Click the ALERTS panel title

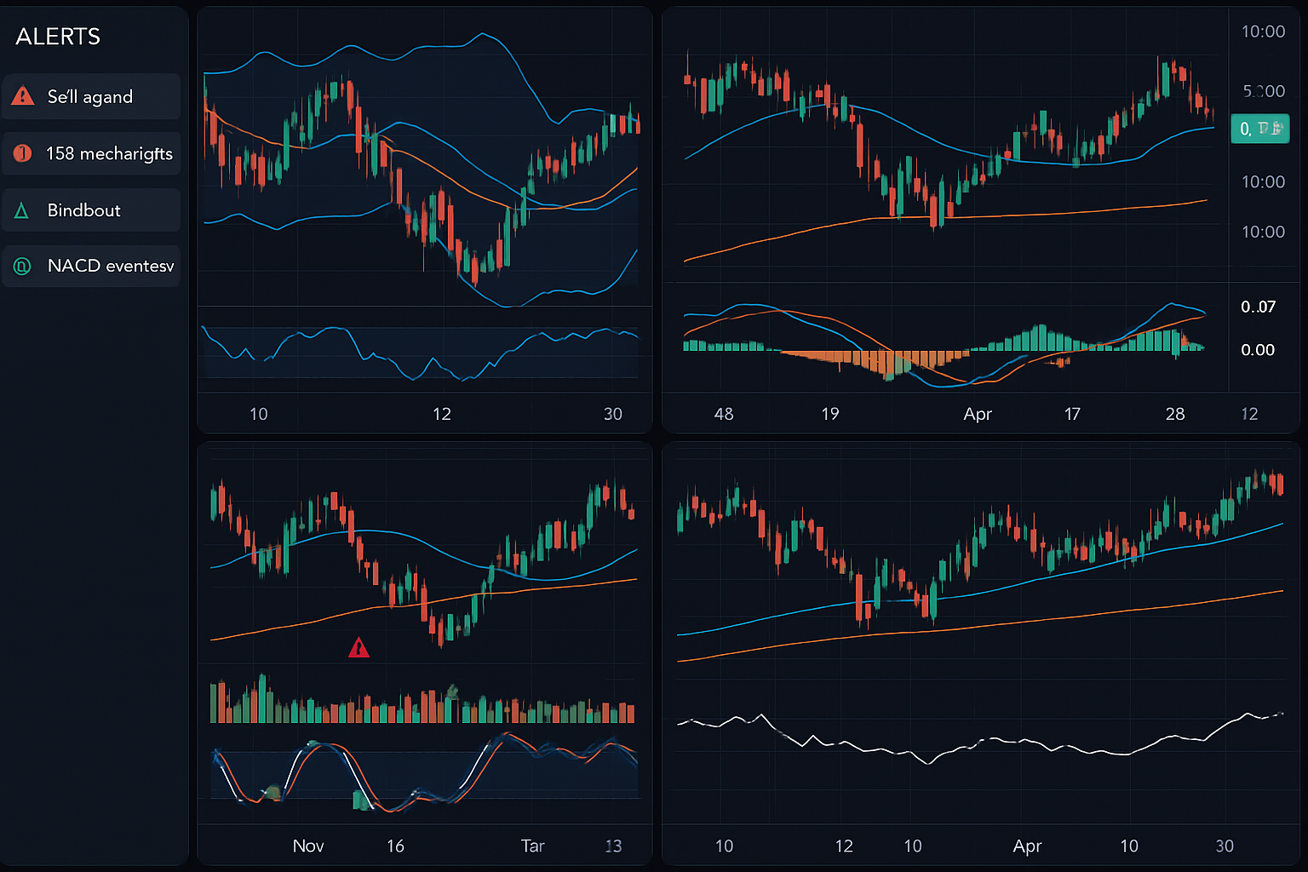point(56,37)
